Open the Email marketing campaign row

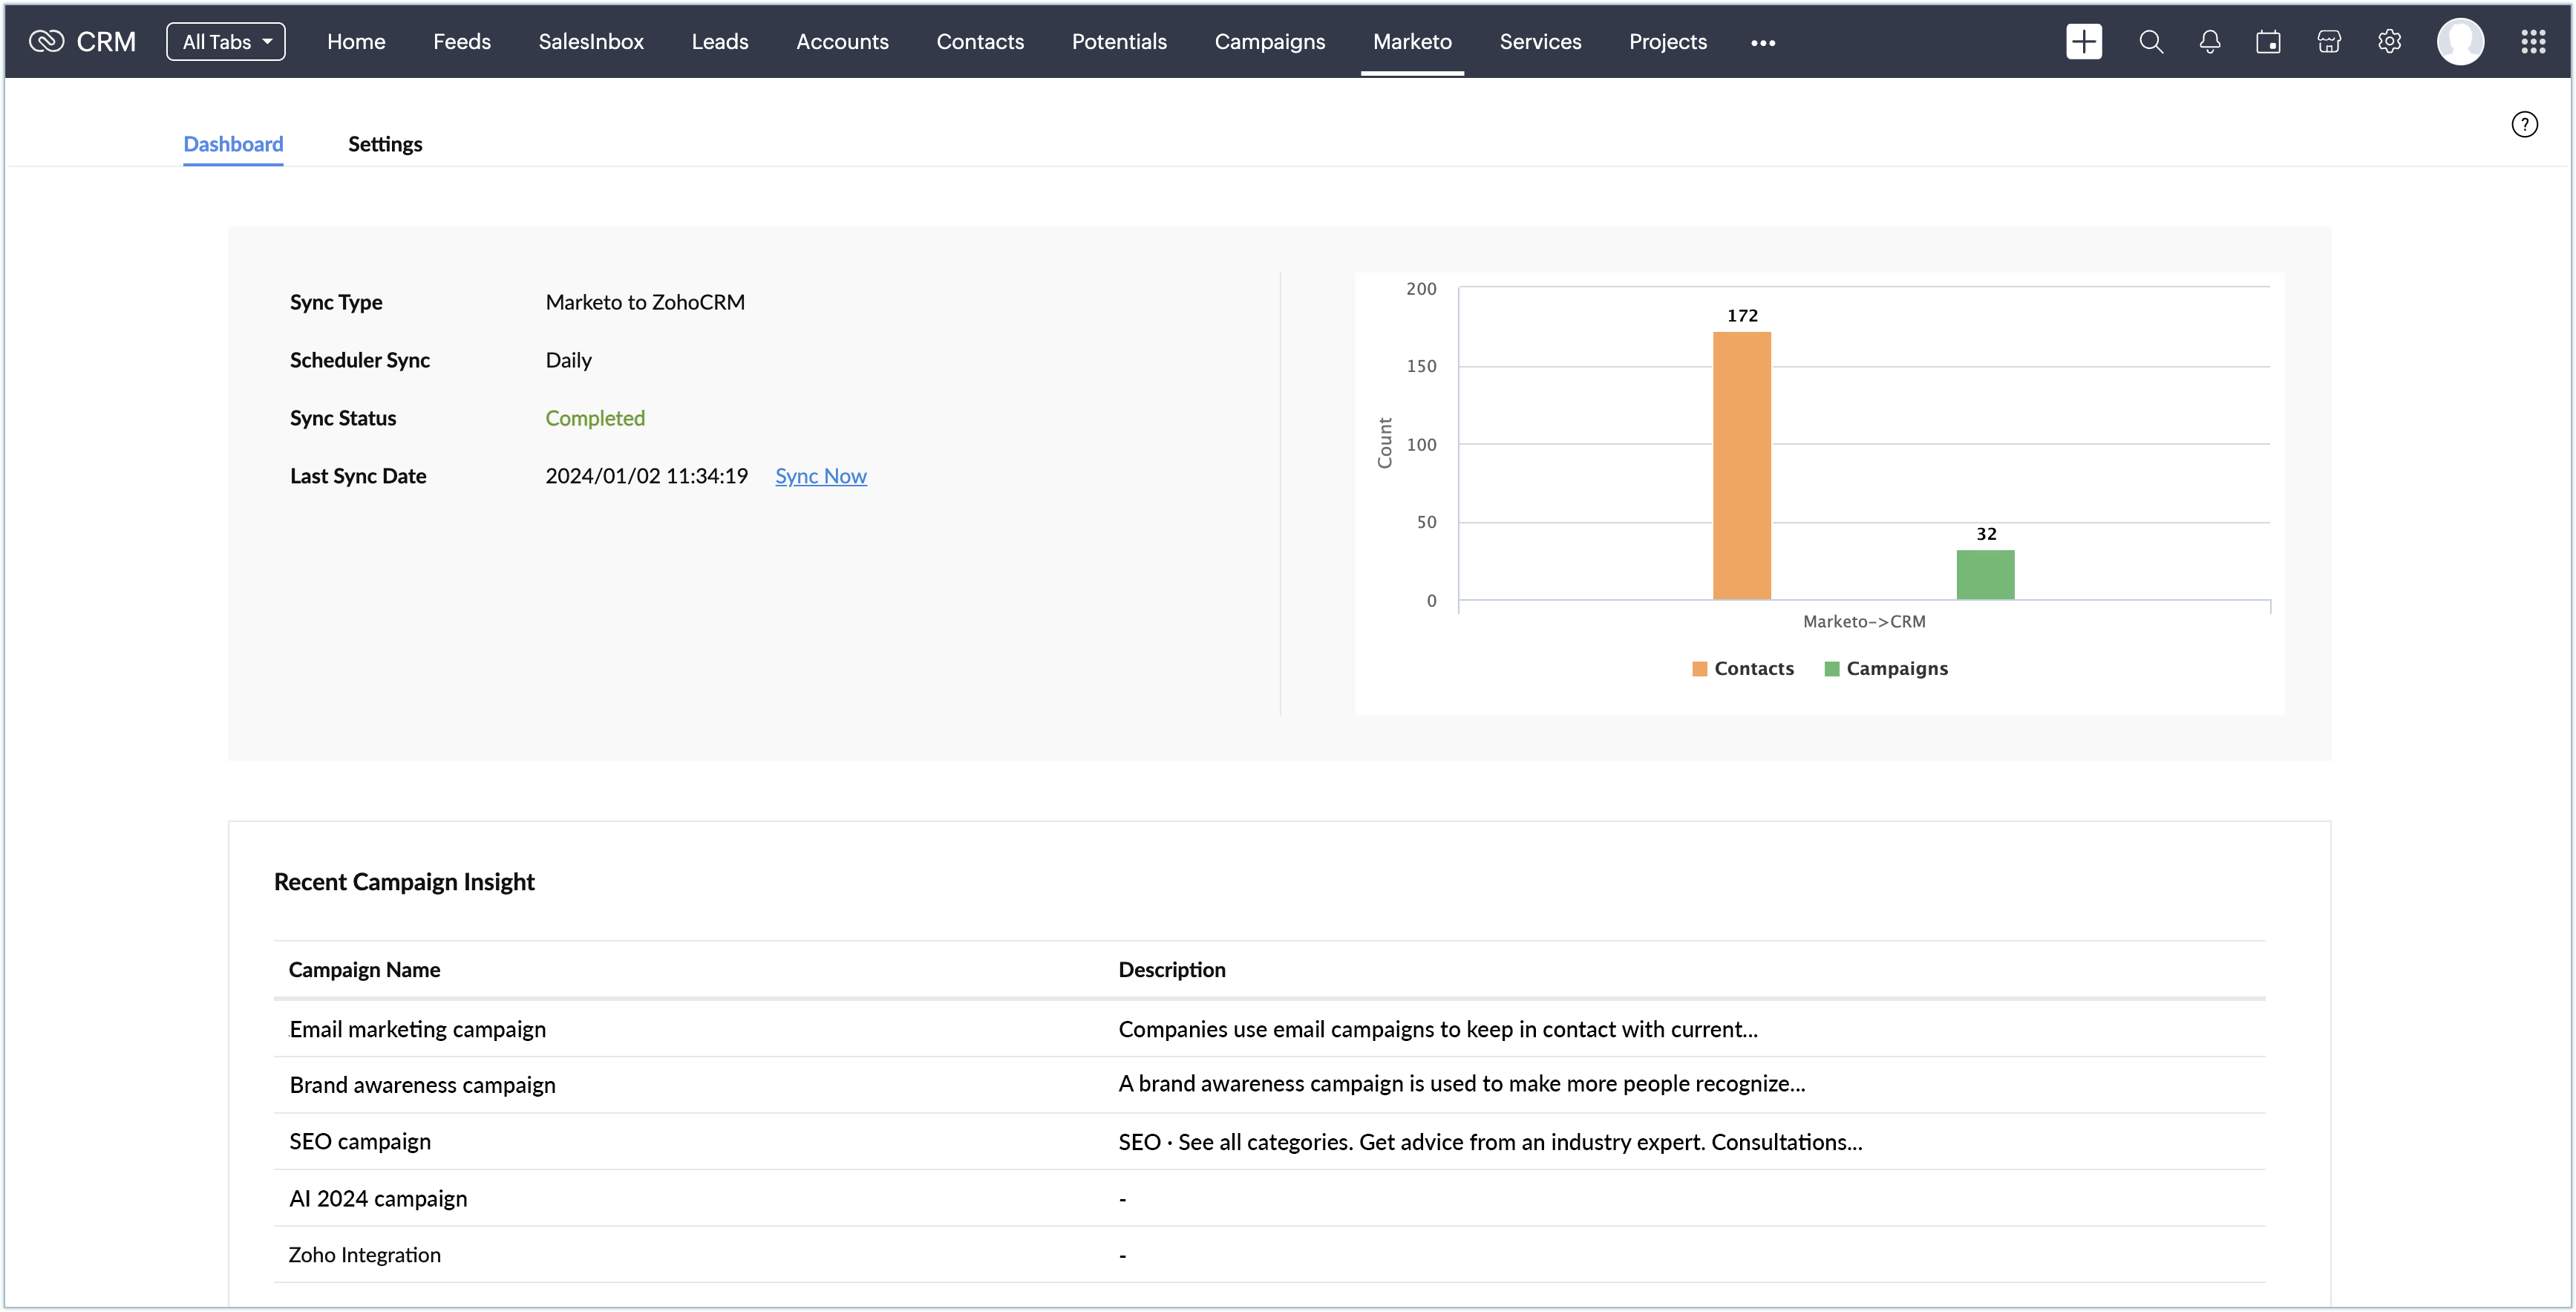pos(417,1029)
